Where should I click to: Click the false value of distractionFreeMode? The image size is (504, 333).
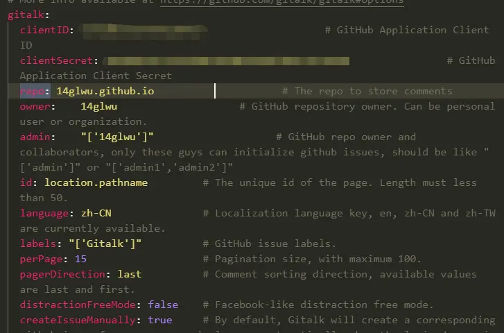tap(163, 305)
